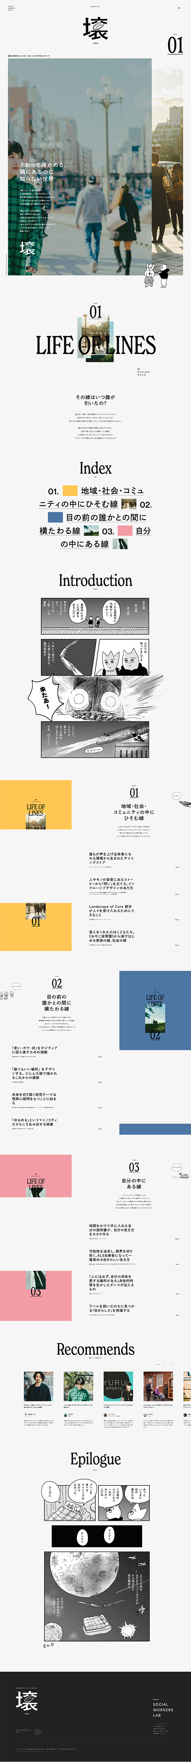Click the white 壌 logo in dark footer
This screenshot has width=191, height=1764.
[27, 1701]
